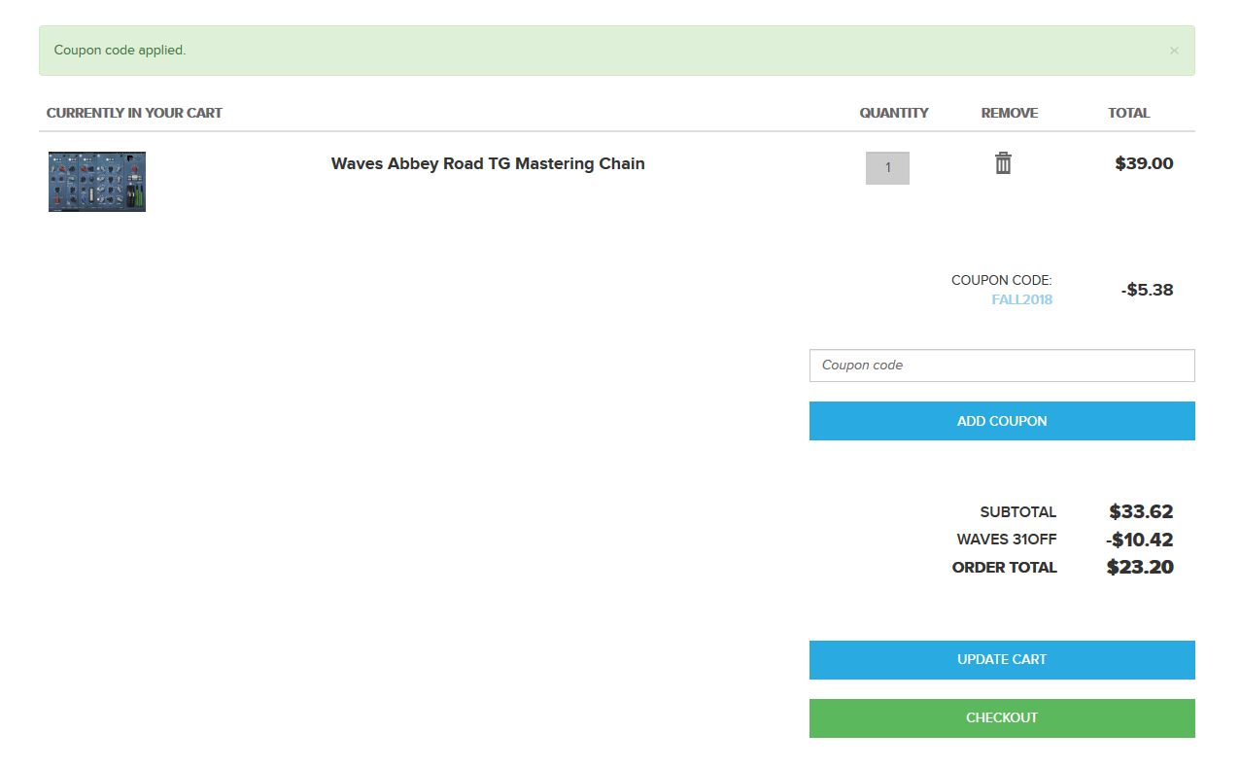Dismiss the coupon applied notification
This screenshot has height=768, width=1240.
[1174, 51]
